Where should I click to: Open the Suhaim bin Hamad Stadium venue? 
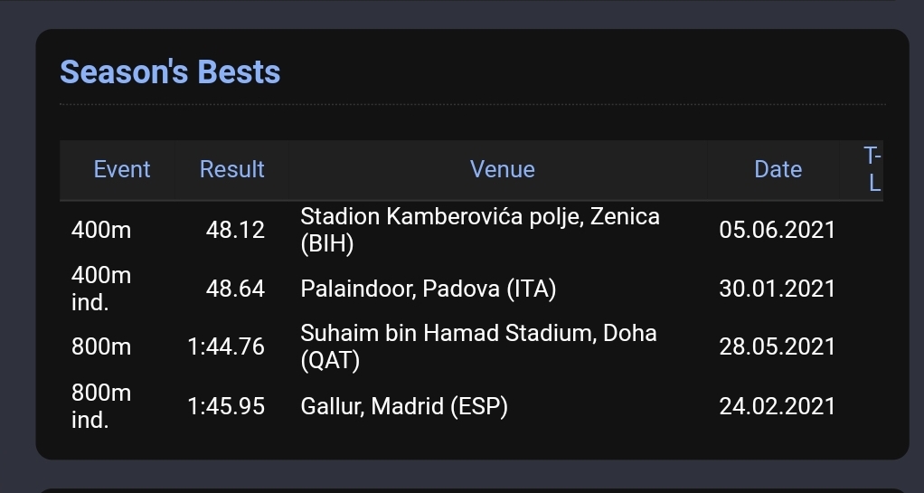478,346
